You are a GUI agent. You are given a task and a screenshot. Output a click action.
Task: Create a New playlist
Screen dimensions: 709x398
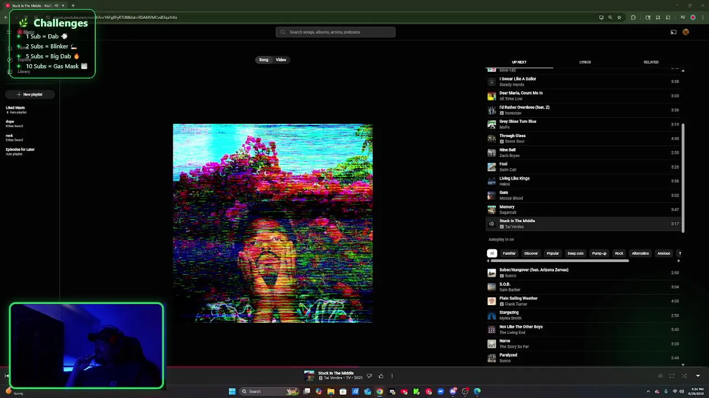click(x=30, y=95)
